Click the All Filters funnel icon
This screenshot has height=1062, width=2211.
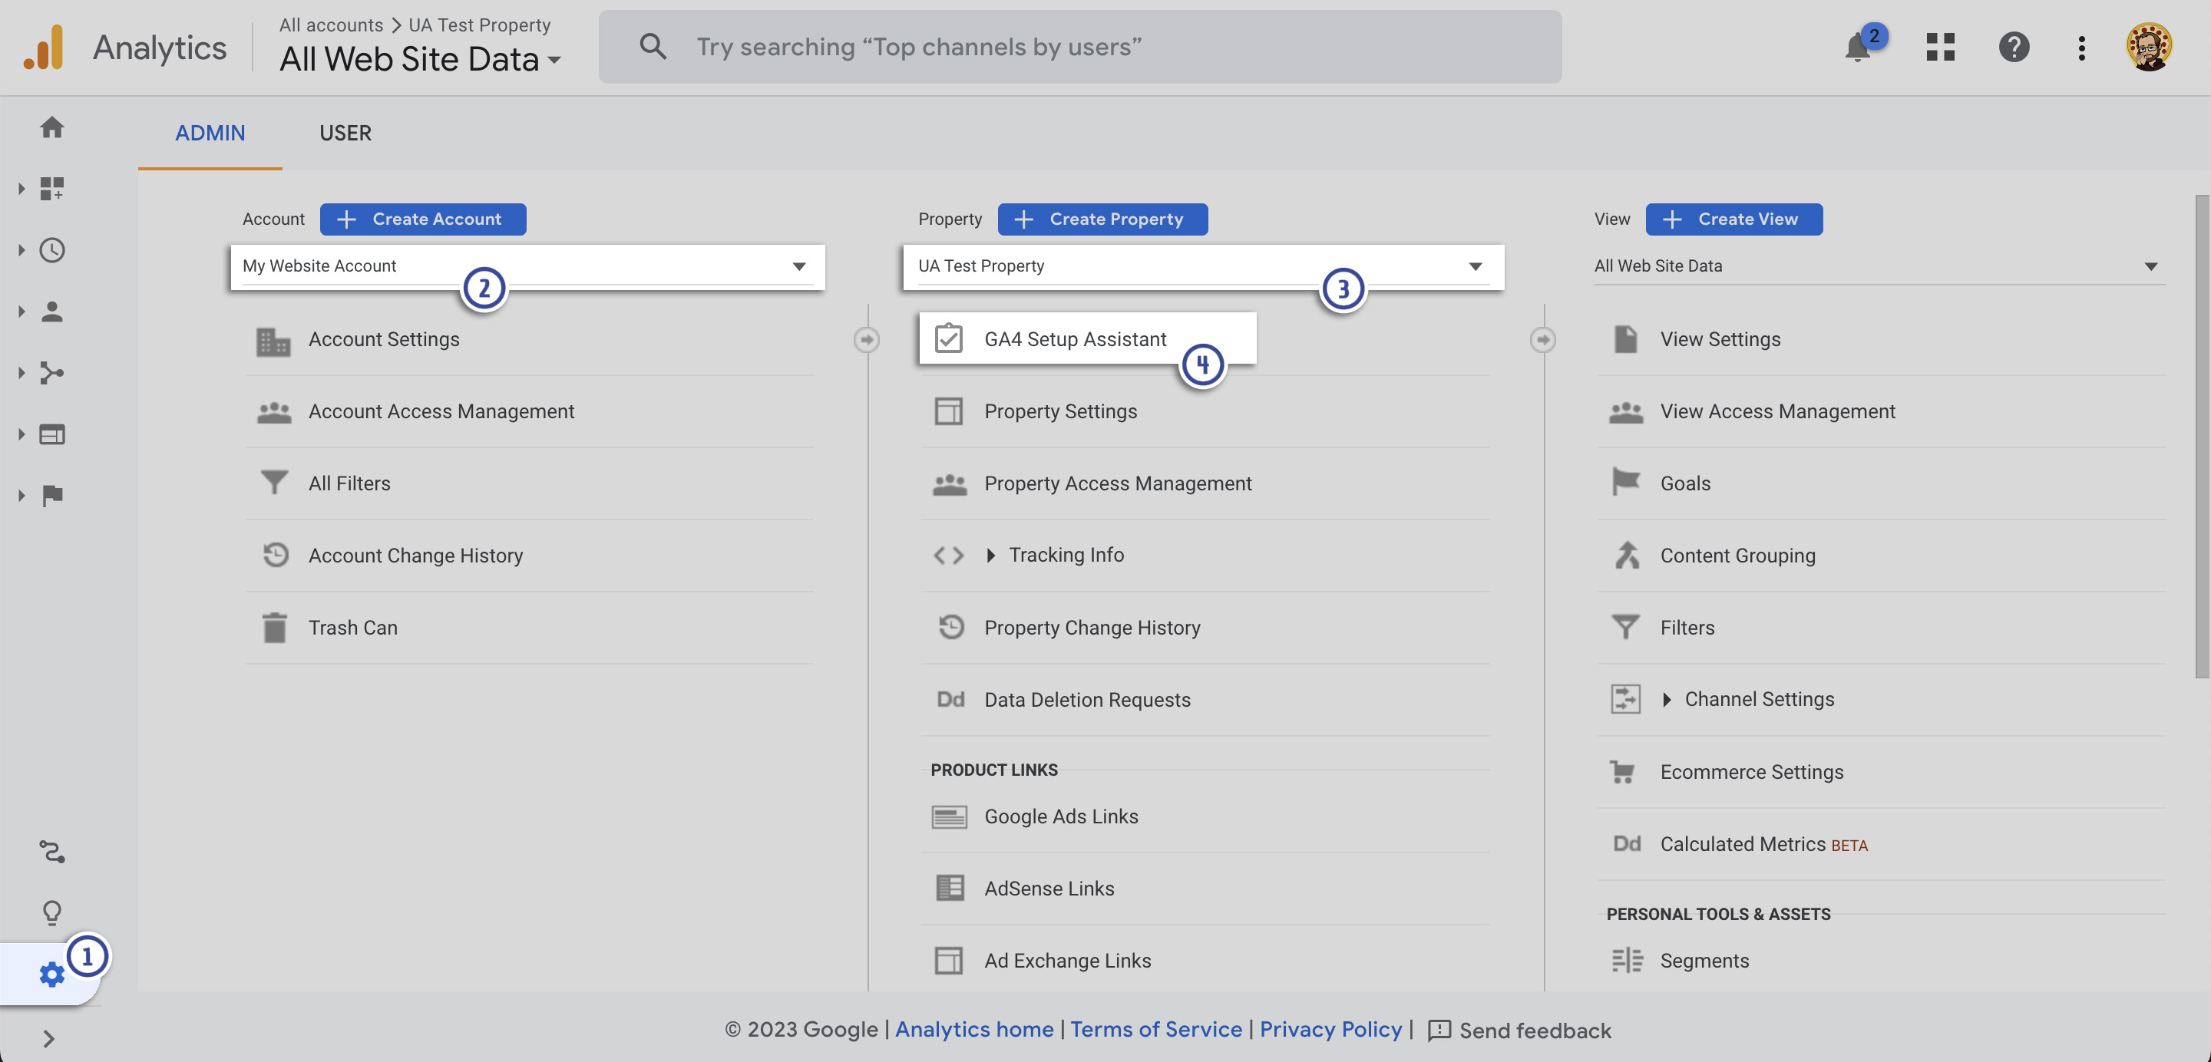(274, 483)
